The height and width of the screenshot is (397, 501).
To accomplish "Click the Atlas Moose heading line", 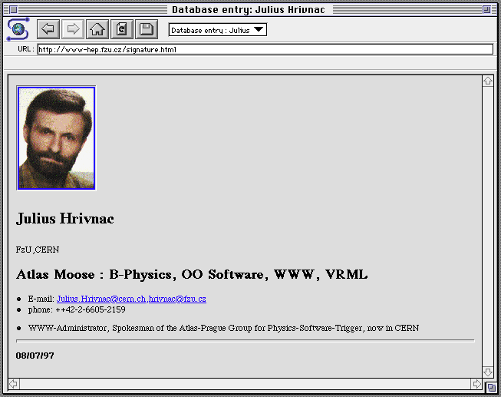I will tap(192, 274).
